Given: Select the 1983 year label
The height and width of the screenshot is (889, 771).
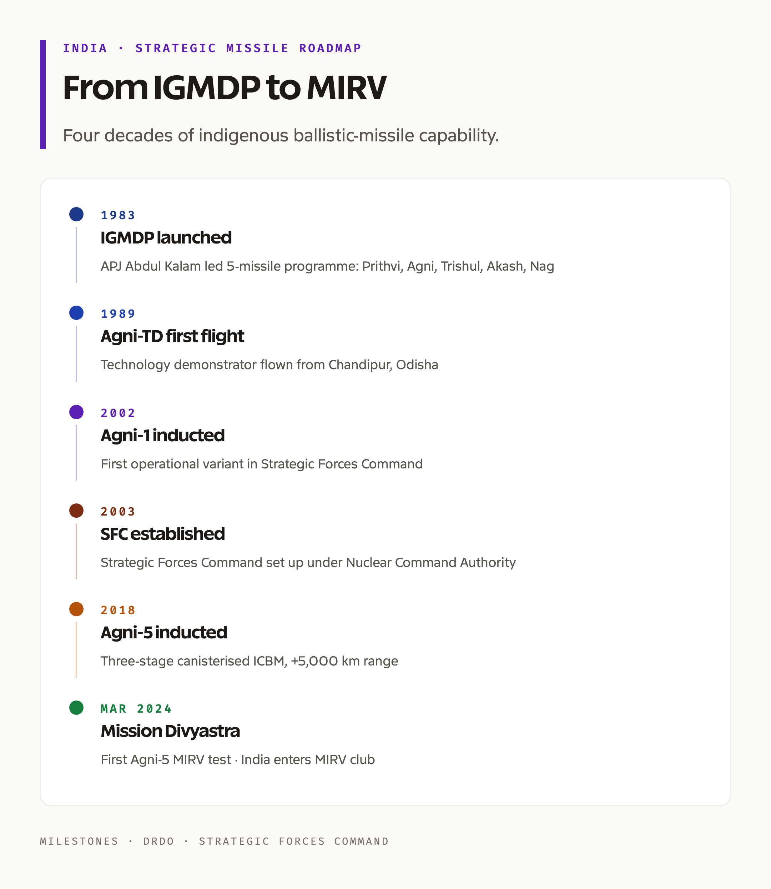Looking at the screenshot, I should [118, 215].
